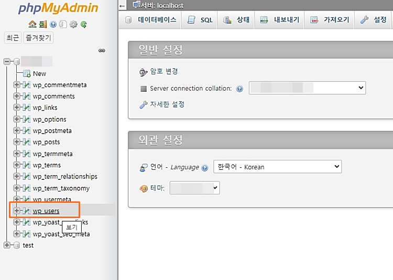Open wp_term_taxonomy table

[61, 188]
